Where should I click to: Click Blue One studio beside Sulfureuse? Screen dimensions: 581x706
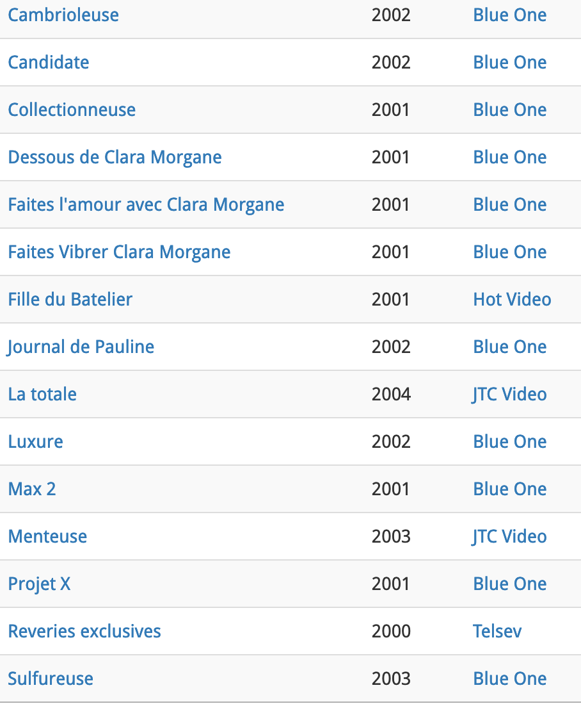click(x=509, y=678)
